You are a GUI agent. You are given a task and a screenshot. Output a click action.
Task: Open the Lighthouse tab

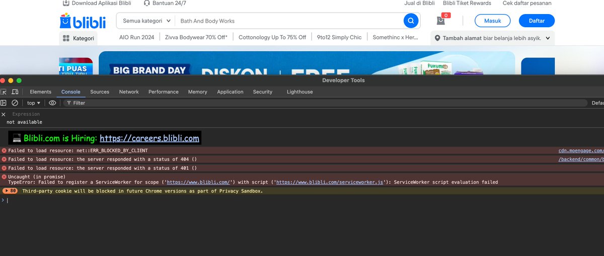(x=300, y=92)
